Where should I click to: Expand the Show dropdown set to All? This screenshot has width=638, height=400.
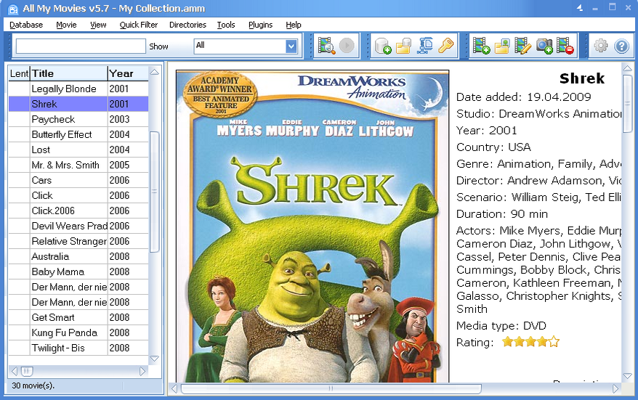[x=291, y=46]
